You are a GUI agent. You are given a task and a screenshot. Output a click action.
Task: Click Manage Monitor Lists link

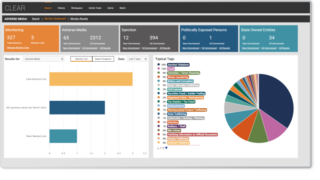(x=18, y=48)
